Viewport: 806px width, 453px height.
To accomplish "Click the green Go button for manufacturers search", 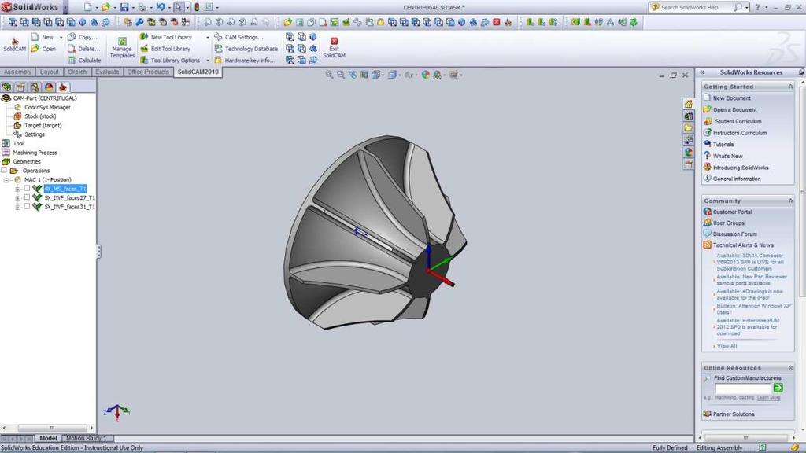I will tap(778, 388).
